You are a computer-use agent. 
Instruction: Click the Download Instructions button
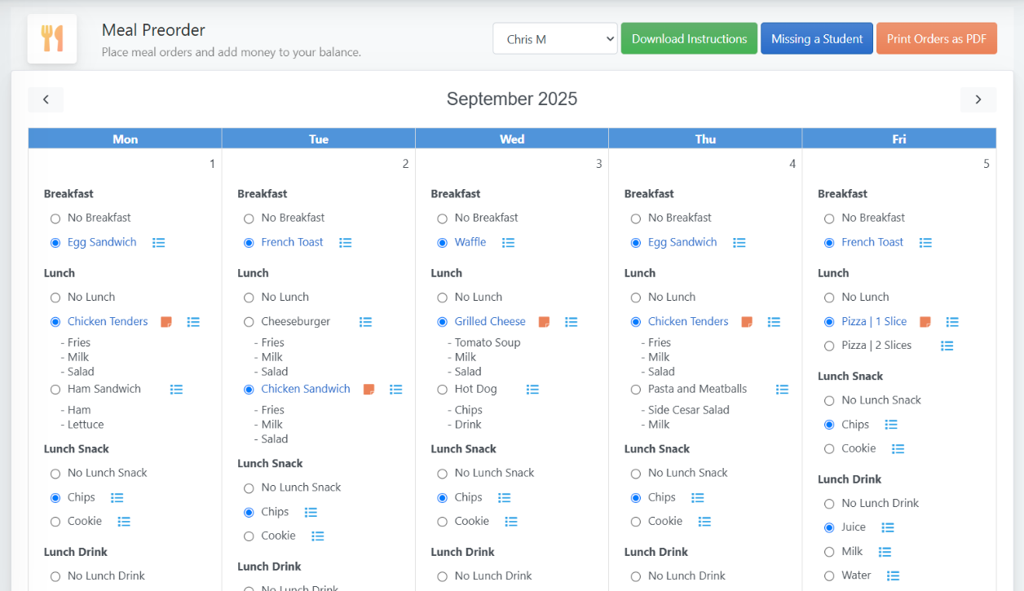(688, 37)
